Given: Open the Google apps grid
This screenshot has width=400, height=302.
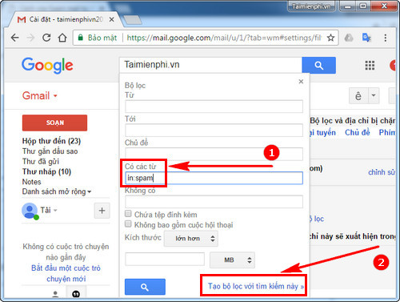Looking at the screenshot, I should point(370,65).
